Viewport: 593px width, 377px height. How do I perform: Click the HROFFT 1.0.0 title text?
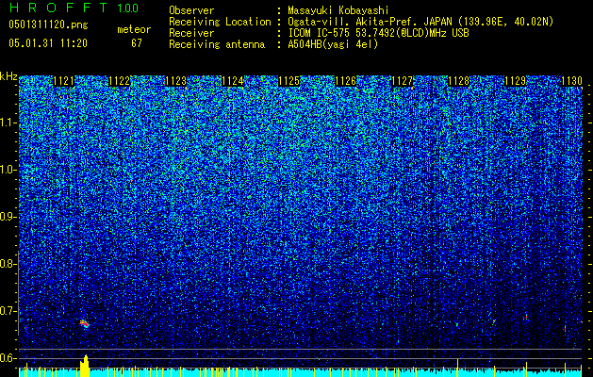pyautogui.click(x=74, y=8)
